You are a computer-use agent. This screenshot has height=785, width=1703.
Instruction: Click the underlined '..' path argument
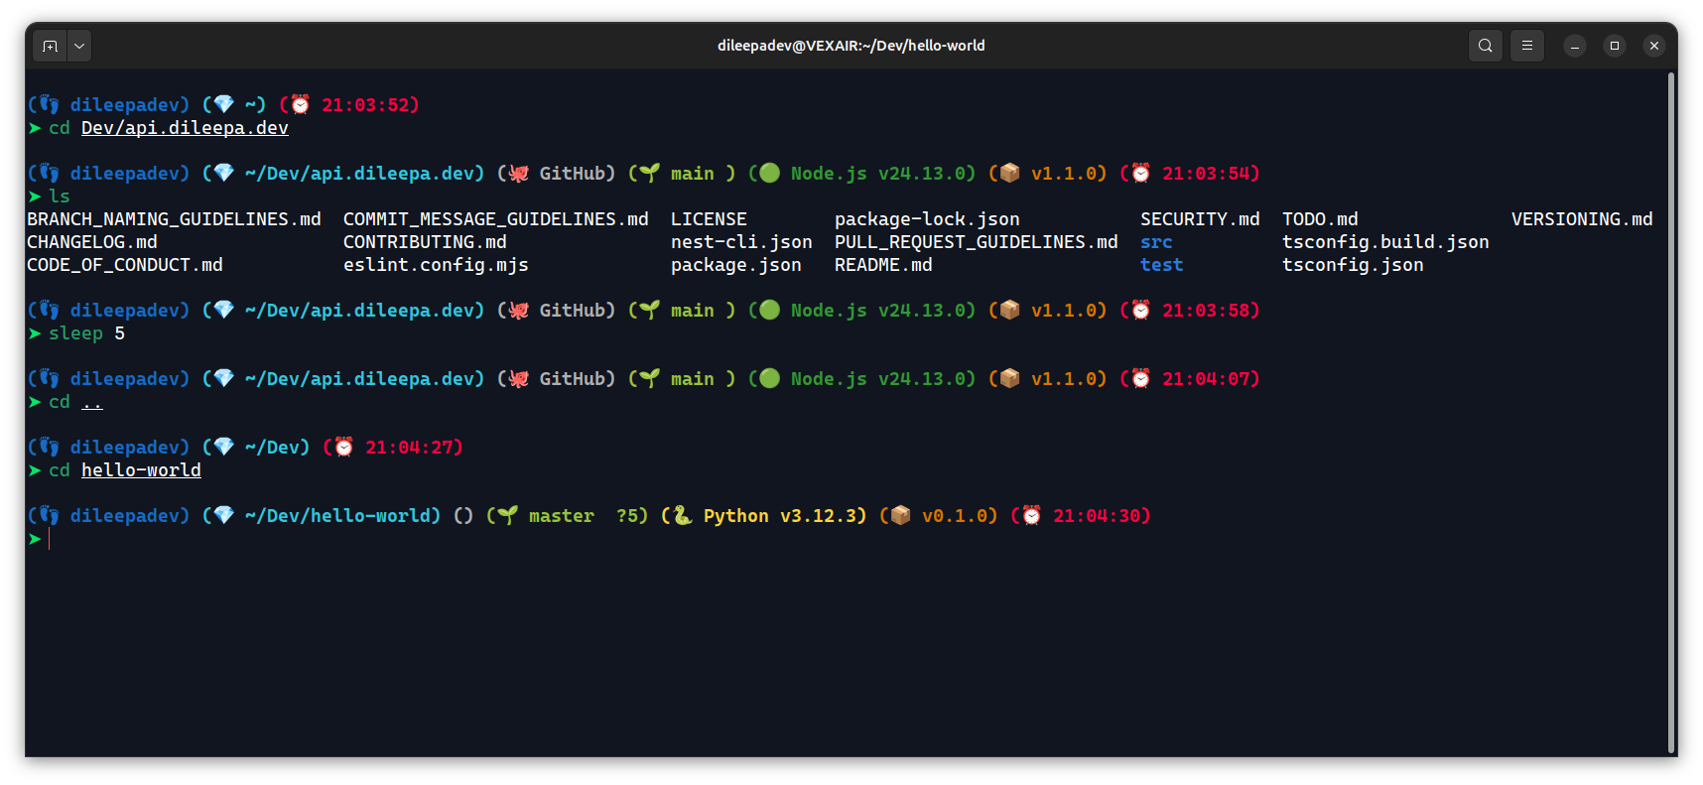click(92, 402)
